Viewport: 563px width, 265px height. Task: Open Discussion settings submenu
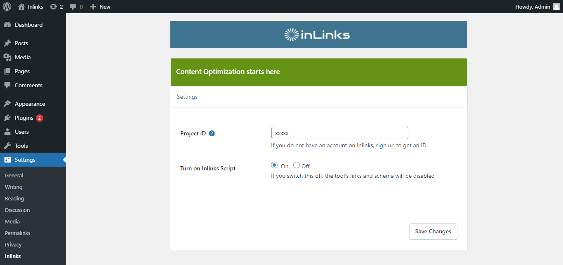click(17, 210)
